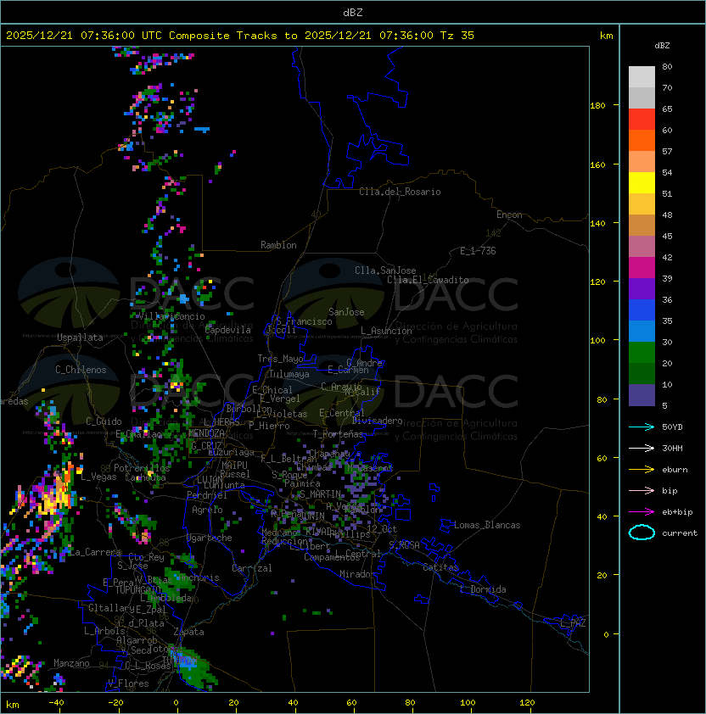706x714 pixels.
Task: Pick the dark orange swatch between 60 and 57
Action: (642, 141)
